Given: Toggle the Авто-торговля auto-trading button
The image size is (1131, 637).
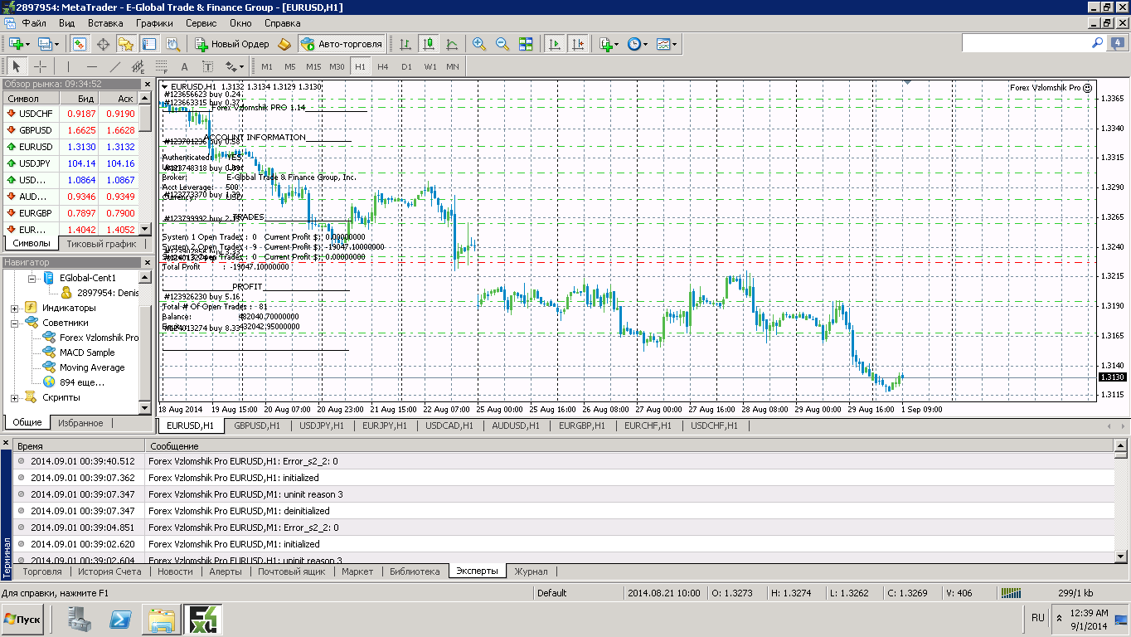Looking at the screenshot, I should click(x=342, y=44).
